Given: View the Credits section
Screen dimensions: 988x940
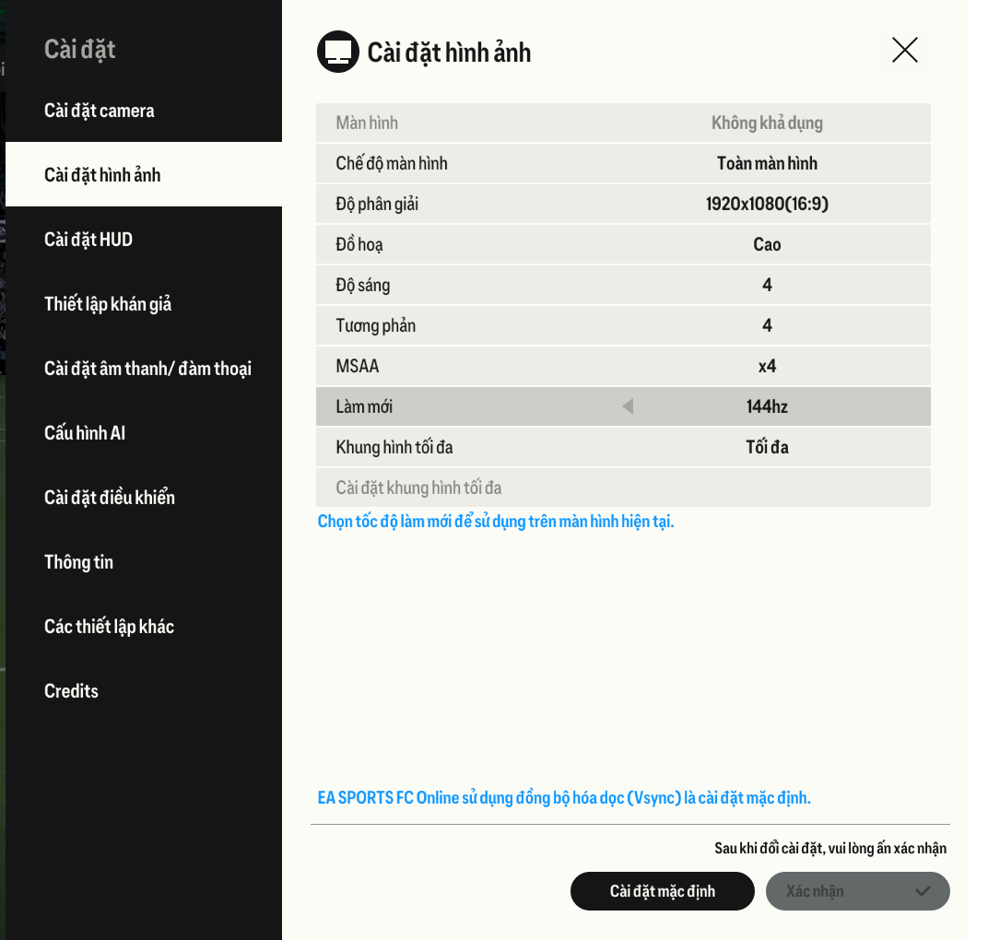Looking at the screenshot, I should coord(71,691).
